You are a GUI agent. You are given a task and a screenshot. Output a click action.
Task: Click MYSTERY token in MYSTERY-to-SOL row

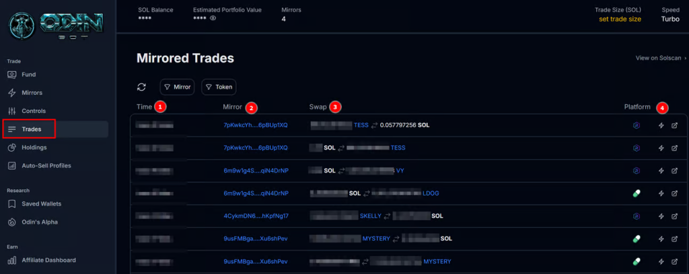pos(376,238)
